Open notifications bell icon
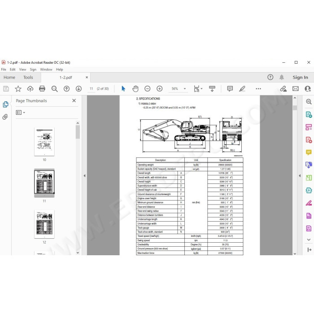The image size is (314, 314). [x=282, y=77]
